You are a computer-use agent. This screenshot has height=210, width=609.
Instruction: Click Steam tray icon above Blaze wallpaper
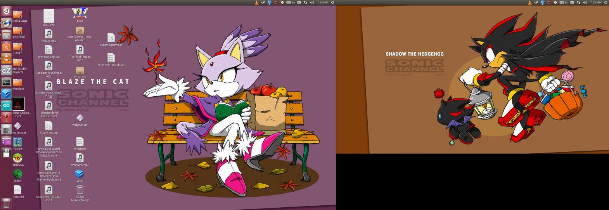pyautogui.click(x=263, y=2)
